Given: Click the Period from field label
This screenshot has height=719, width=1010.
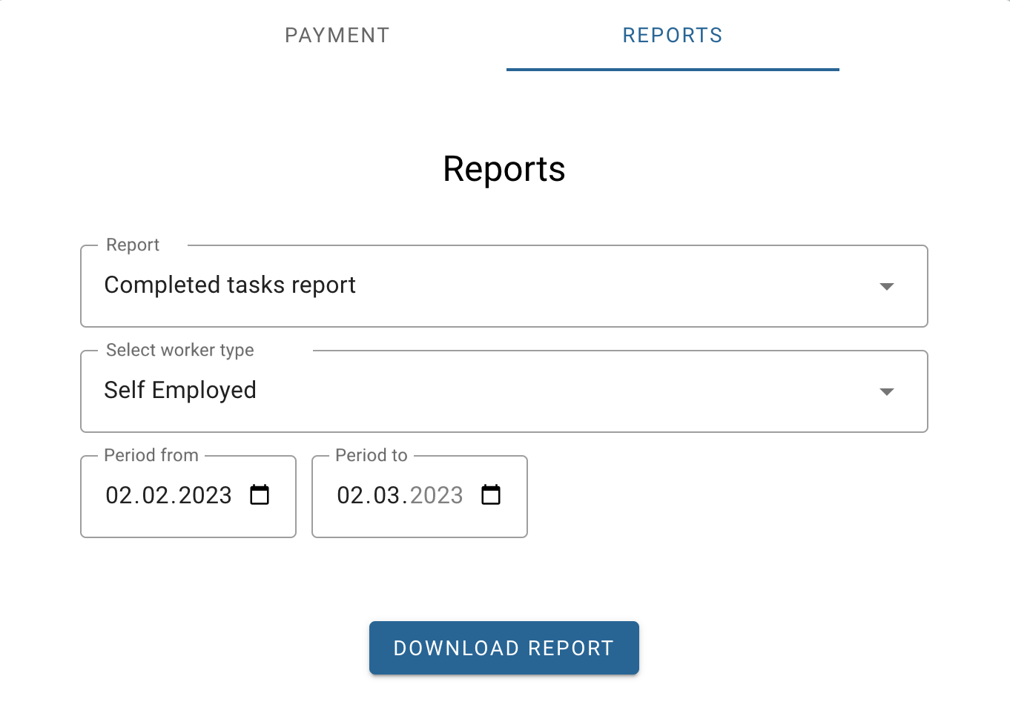Looking at the screenshot, I should click(151, 456).
